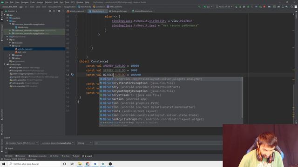Open the File menu
Screen dimensions: 298x167
[x=7, y=2]
